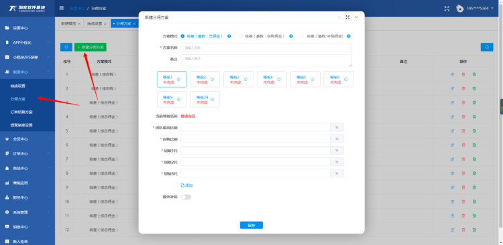Toggle the sidebar hamburger menu icon

(x=62, y=8)
